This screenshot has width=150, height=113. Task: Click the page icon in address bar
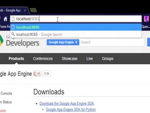13,19
